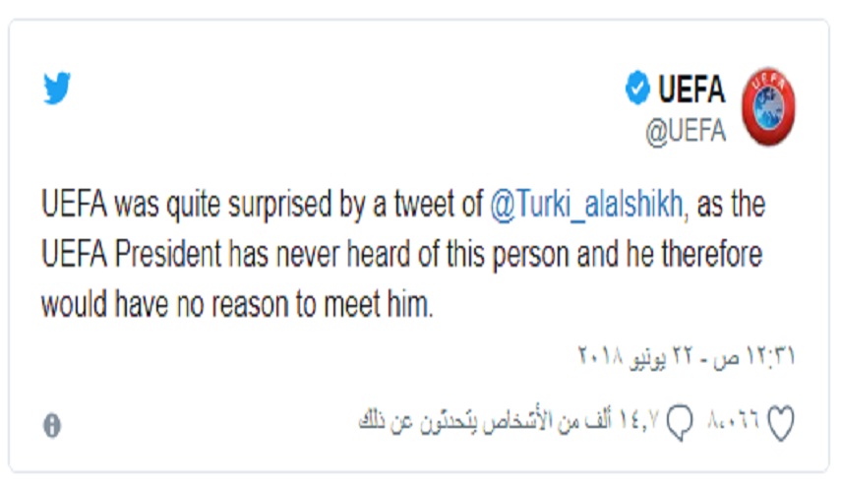Click the bold UEFA display name
The height and width of the screenshot is (487, 841).
click(x=691, y=91)
